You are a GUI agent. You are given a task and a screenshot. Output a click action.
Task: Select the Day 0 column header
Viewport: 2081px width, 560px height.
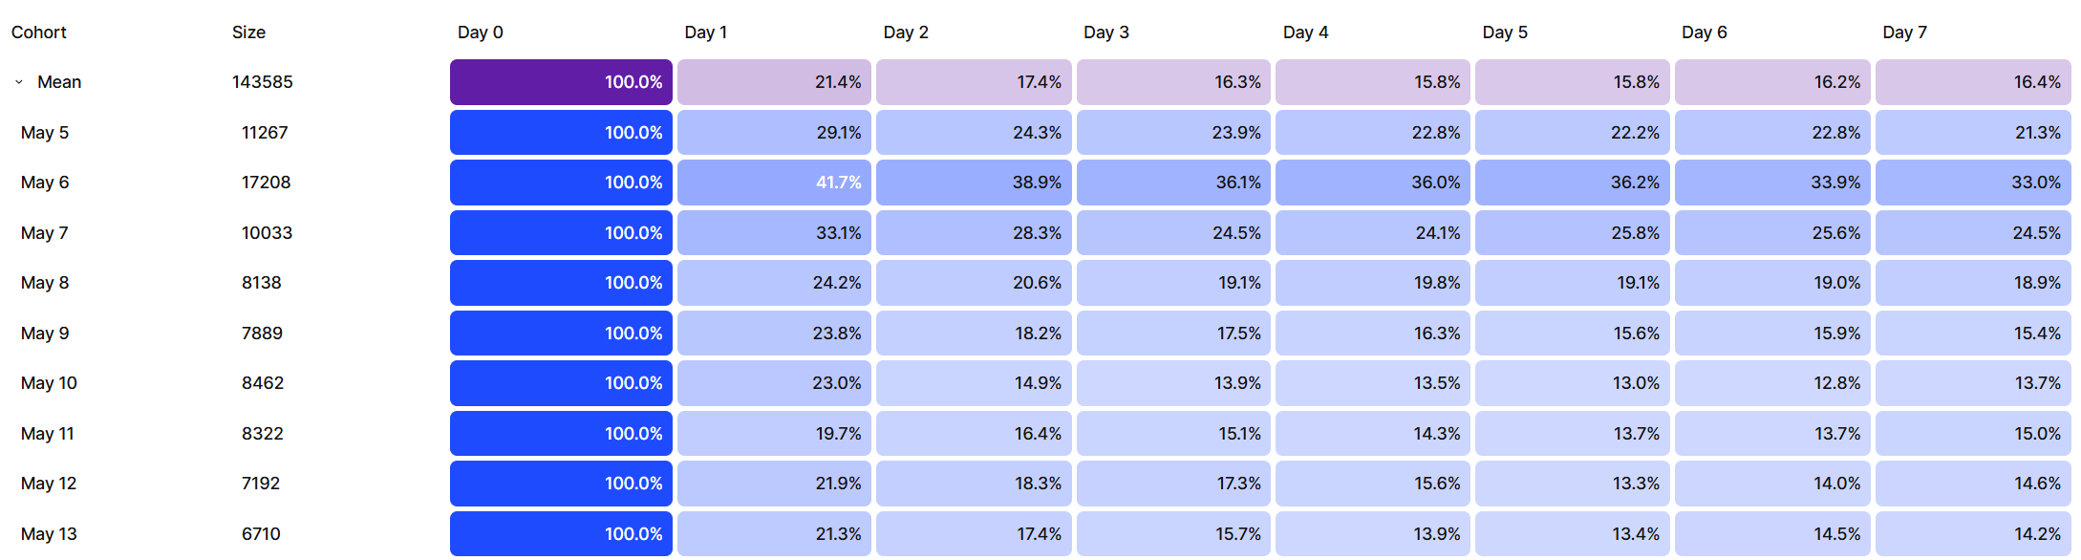pyautogui.click(x=480, y=32)
